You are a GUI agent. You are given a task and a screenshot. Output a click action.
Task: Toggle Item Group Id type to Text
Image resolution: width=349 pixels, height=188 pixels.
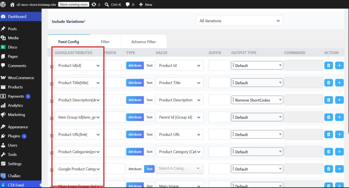[149, 117]
